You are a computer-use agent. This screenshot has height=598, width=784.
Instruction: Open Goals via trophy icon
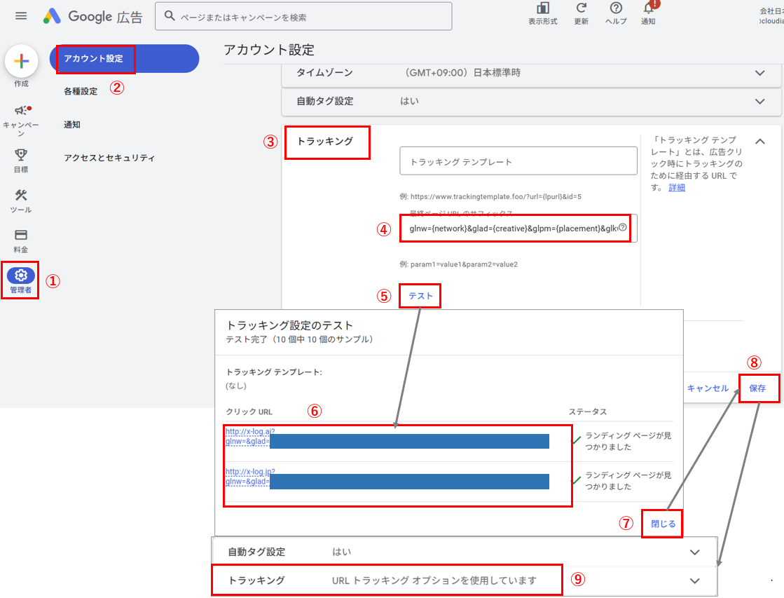coord(21,155)
